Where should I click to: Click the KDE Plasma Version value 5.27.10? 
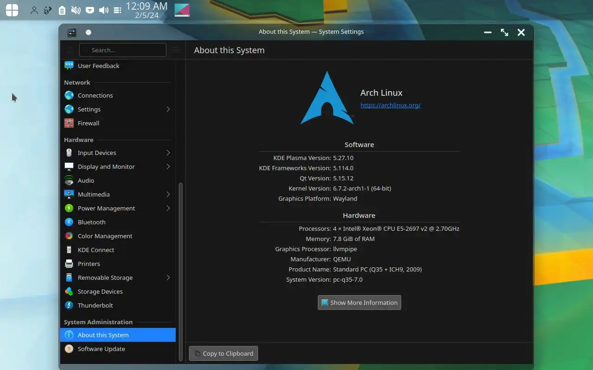(343, 158)
